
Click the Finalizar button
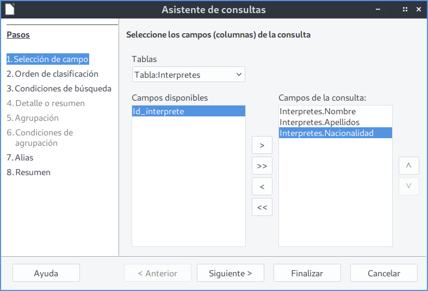[307, 274]
